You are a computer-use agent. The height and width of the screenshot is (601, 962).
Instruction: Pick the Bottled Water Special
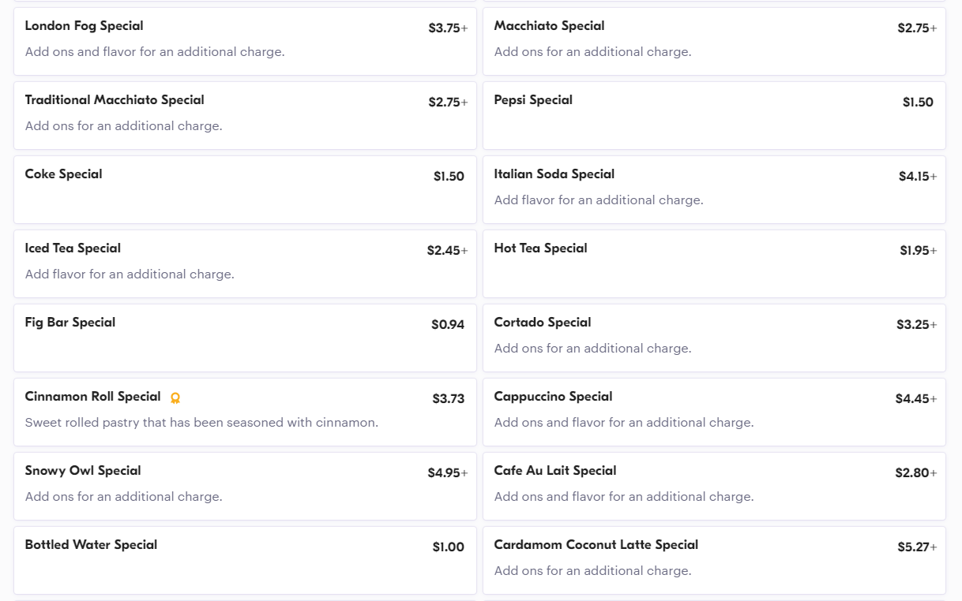245,560
